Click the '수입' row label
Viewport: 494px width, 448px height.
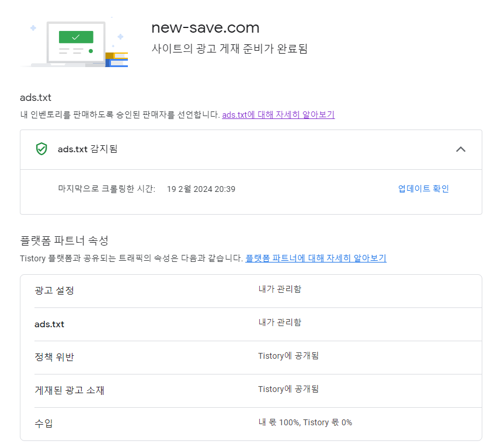point(43,423)
